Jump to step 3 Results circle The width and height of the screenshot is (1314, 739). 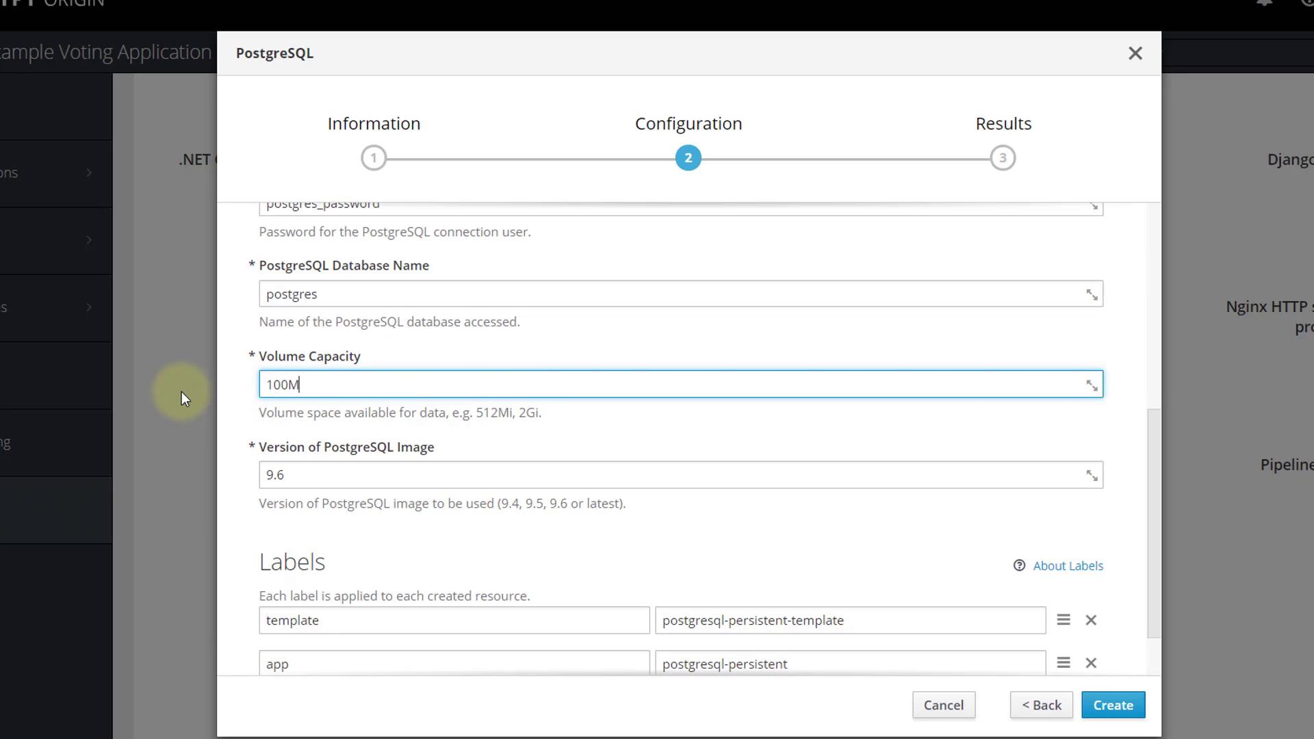click(1003, 159)
